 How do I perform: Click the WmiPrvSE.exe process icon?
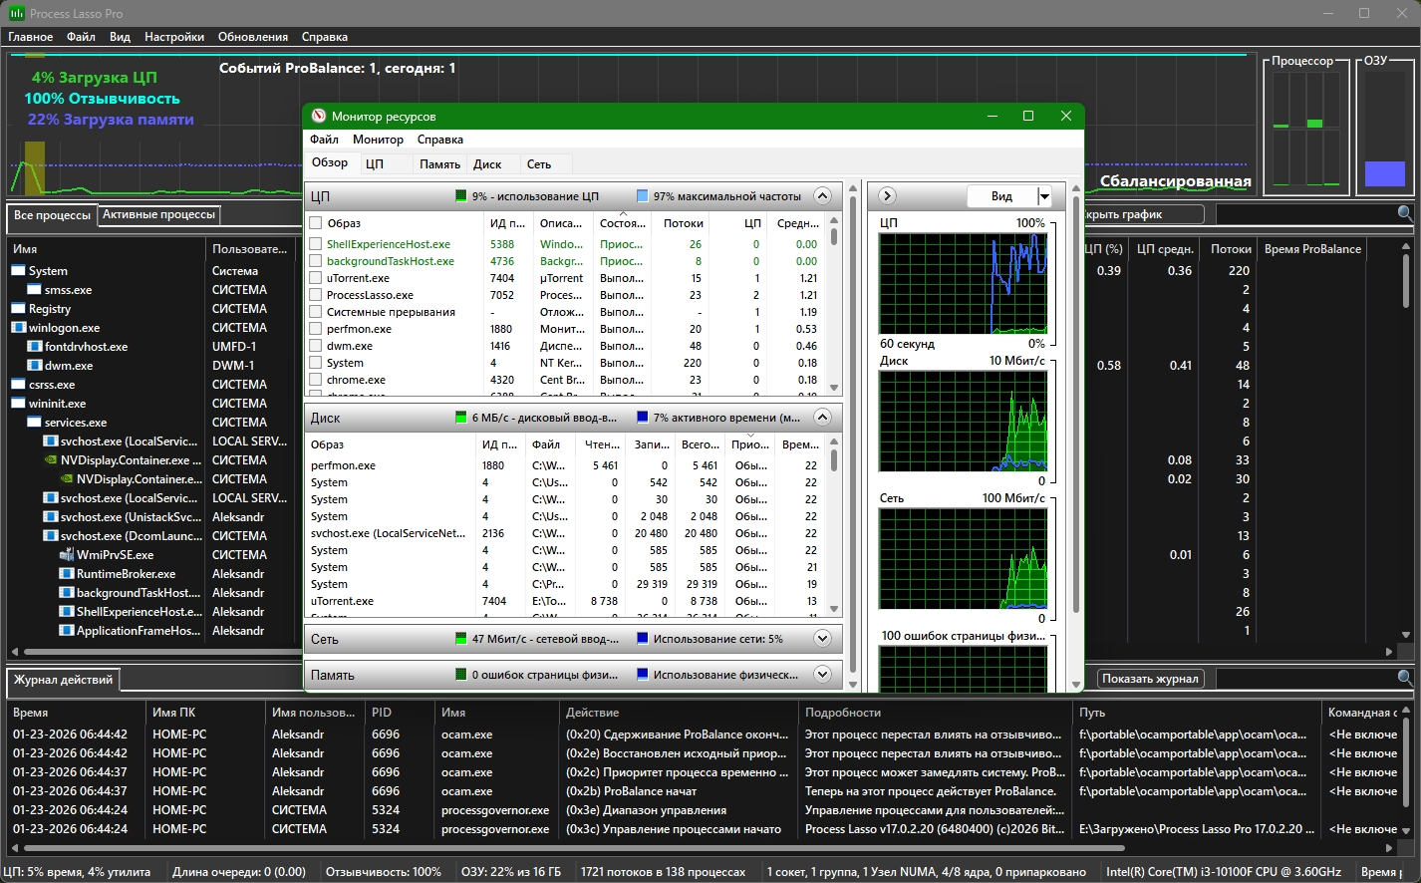pyautogui.click(x=67, y=555)
